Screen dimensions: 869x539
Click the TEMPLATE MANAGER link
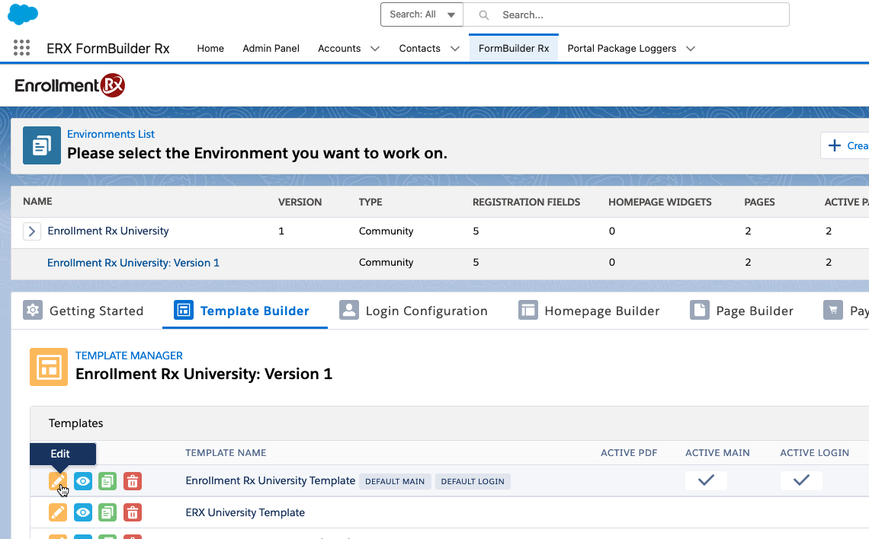pos(129,356)
